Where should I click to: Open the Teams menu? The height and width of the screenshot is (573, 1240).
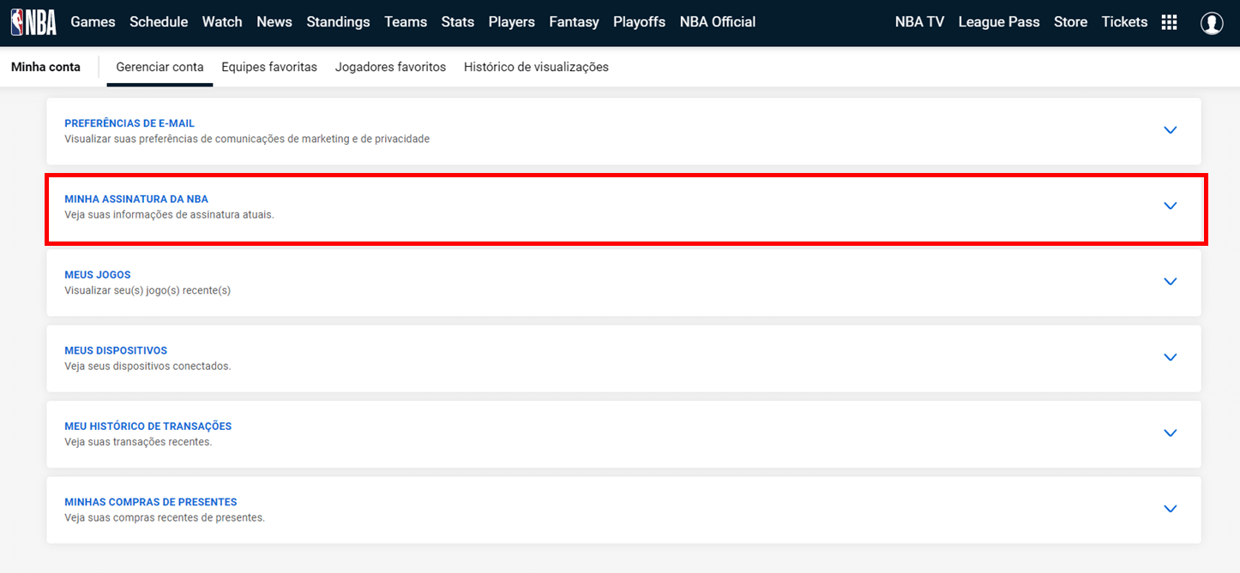click(x=406, y=22)
